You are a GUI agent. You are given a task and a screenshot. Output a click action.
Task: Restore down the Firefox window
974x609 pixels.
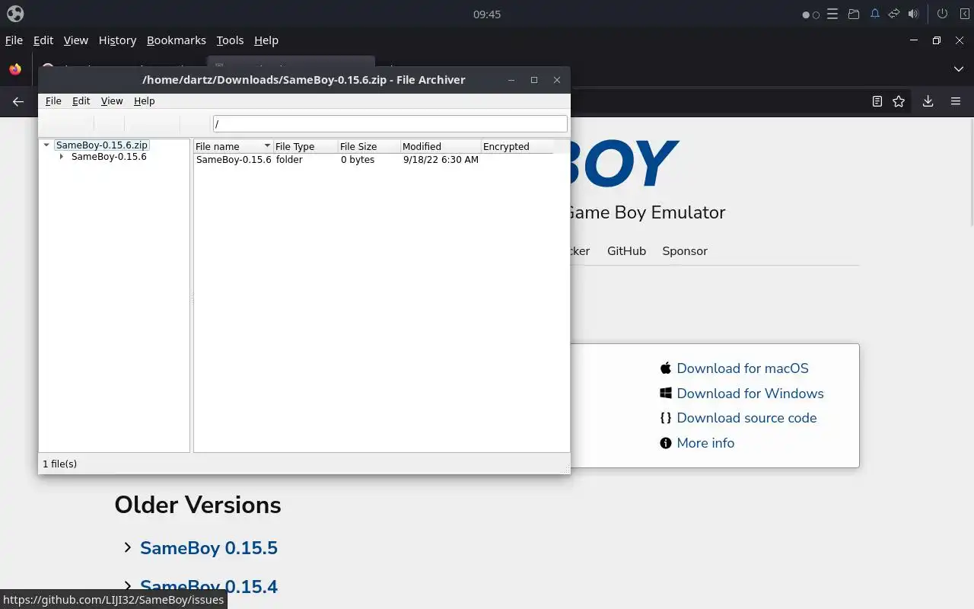[x=937, y=40]
